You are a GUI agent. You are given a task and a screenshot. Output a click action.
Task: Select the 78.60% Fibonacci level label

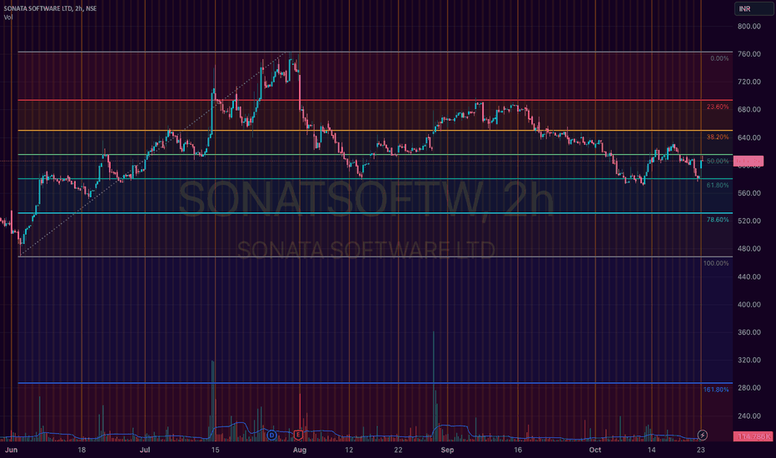[718, 220]
